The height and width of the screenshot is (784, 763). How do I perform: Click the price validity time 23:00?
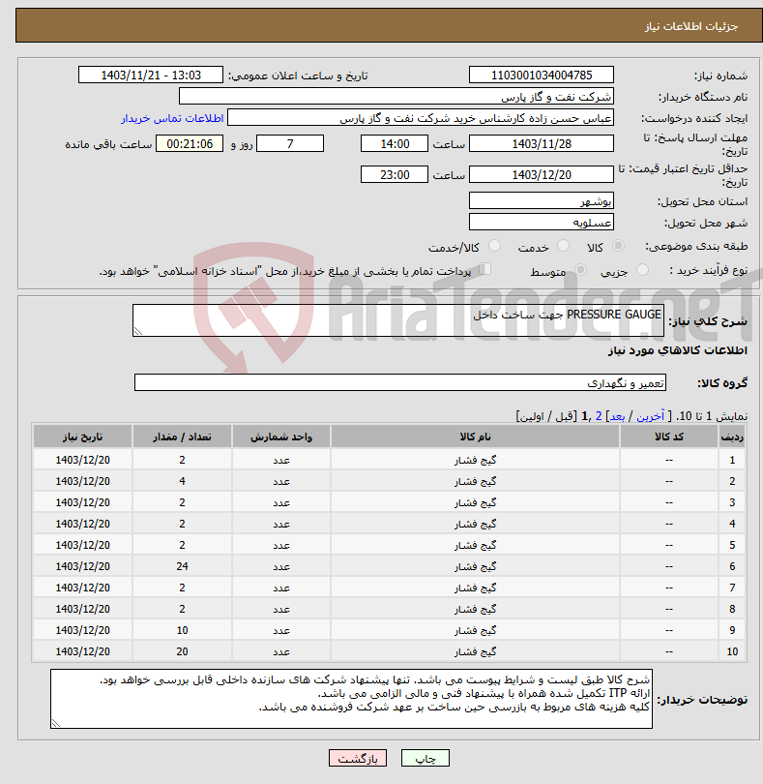395,175
